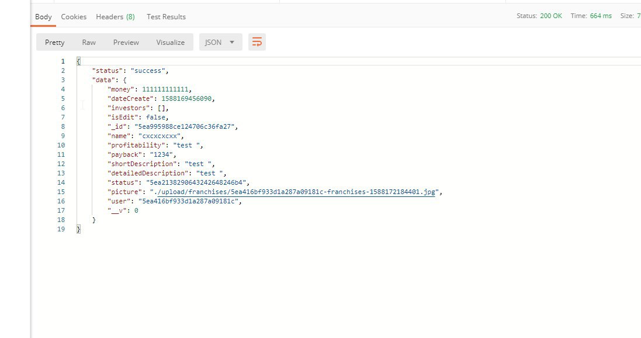
Task: Click the "money" key on line 4
Action: pos(121,89)
